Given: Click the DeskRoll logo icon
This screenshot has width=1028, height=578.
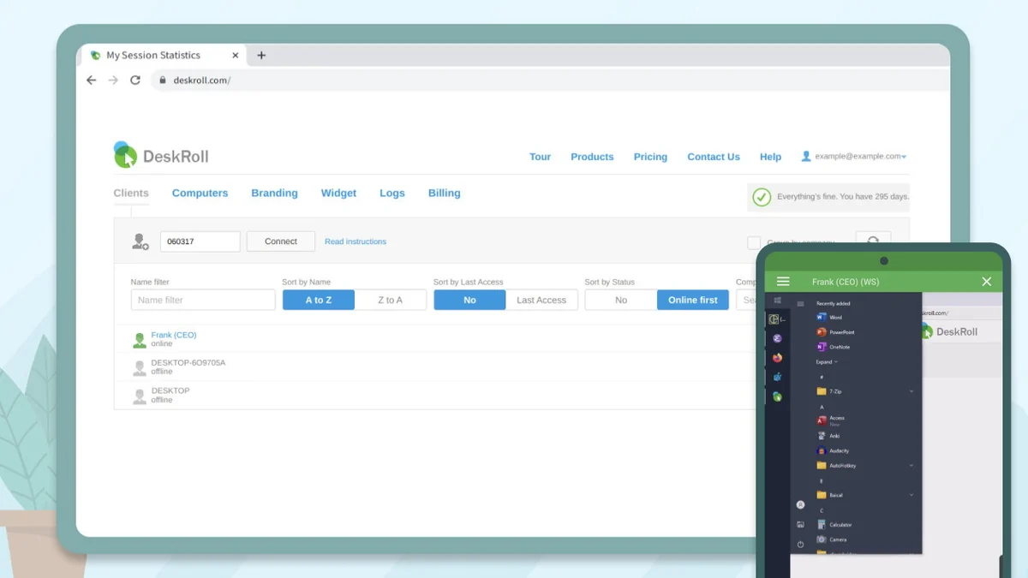Looking at the screenshot, I should click(125, 155).
